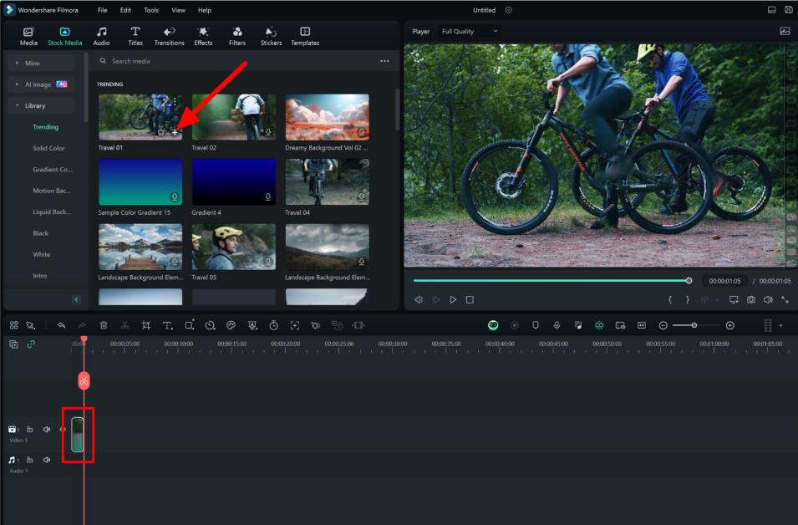
Task: Click the Undo arrow icon
Action: [61, 325]
